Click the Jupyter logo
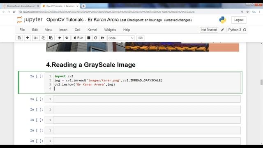Screen dimensions: 263x148 point(30,20)
